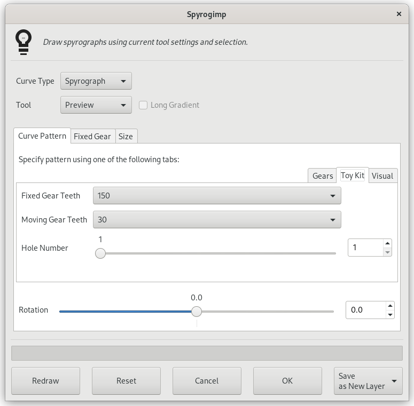Image resolution: width=414 pixels, height=406 pixels.
Task: Expand the Fixed Gear Teeth dropdown
Action: (217, 196)
